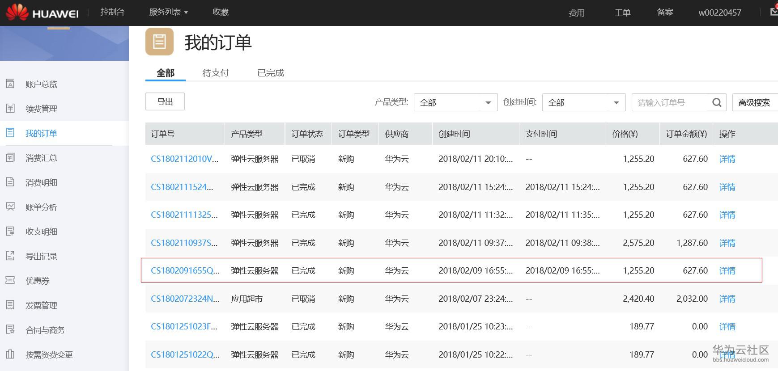The height and width of the screenshot is (371, 778).
Task: Click the 应用超市 product type cell
Action: (x=247, y=299)
